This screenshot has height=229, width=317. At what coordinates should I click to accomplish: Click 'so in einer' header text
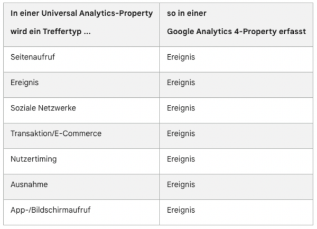(187, 13)
